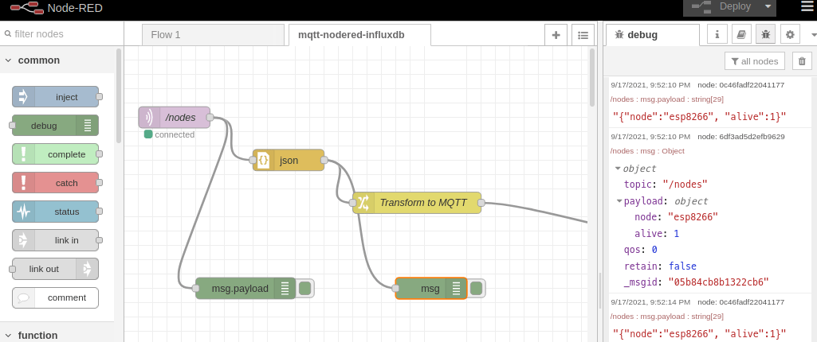Expand the function palette category

8,335
